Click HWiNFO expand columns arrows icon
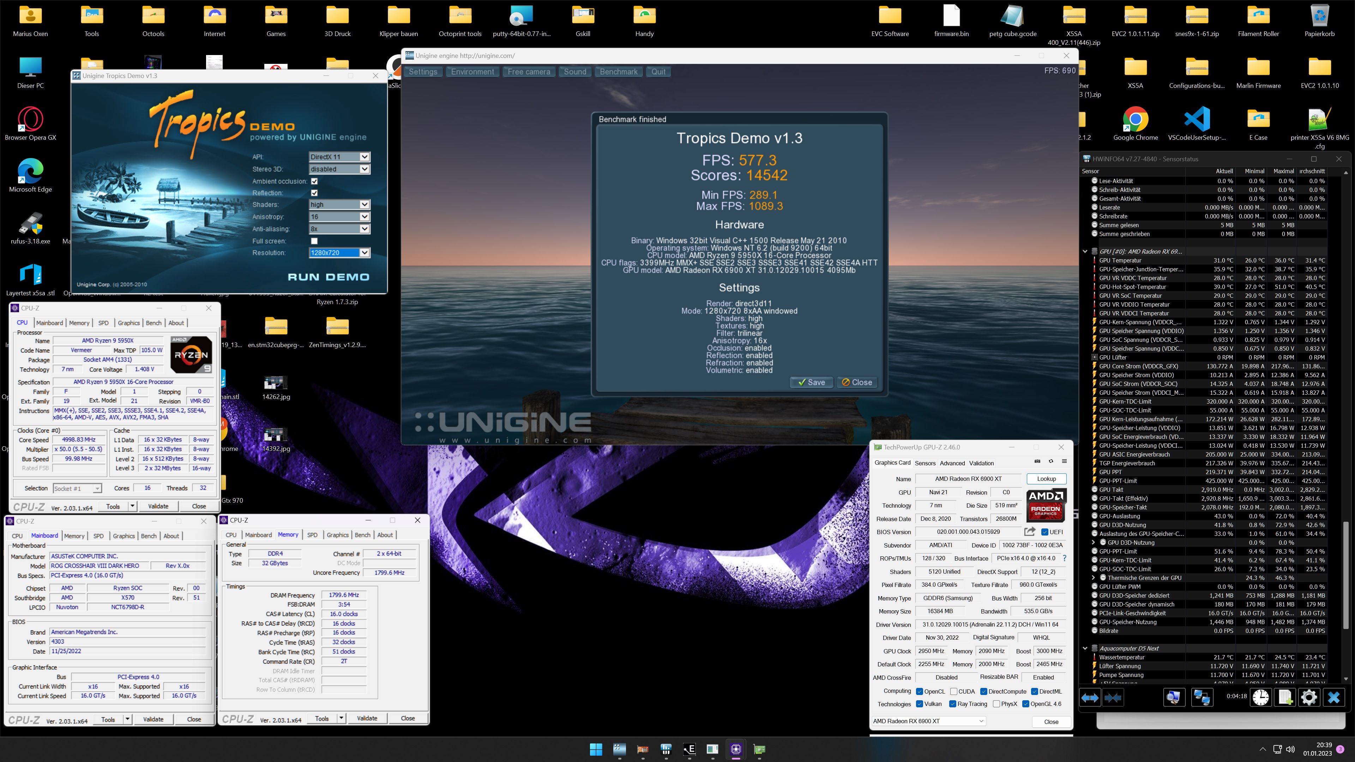Screen dimensions: 1355x762 point(1090,697)
